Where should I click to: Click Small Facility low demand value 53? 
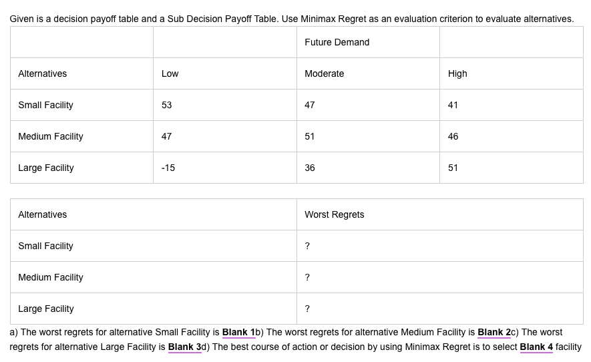click(224, 105)
